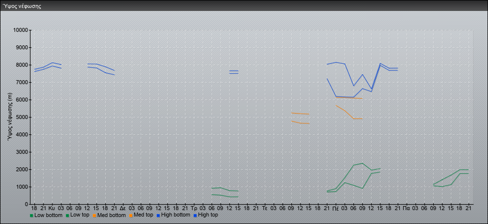Click the 6000 y-axis value

pos(22,100)
